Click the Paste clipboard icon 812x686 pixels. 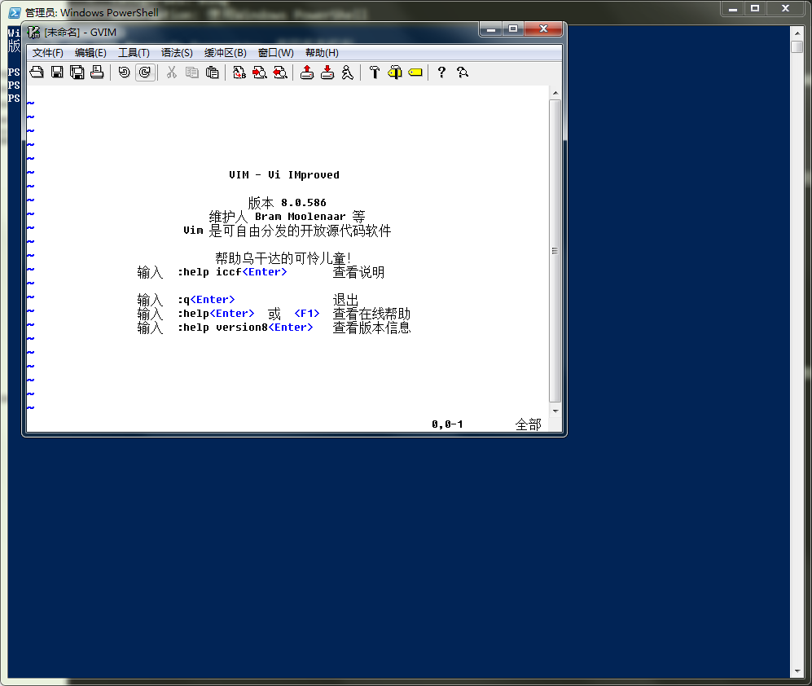(213, 73)
